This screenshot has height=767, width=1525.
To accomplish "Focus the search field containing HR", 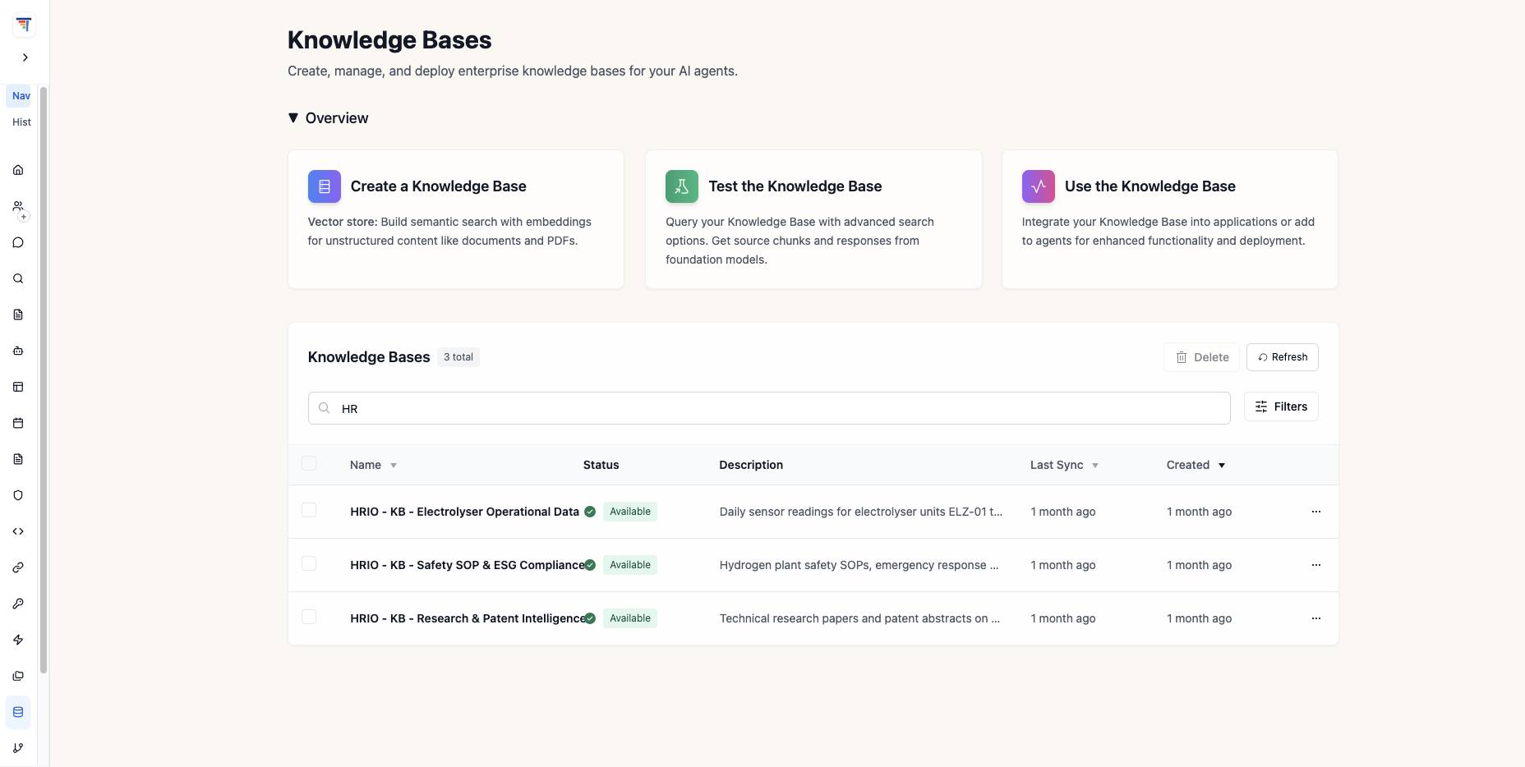I will 769,408.
